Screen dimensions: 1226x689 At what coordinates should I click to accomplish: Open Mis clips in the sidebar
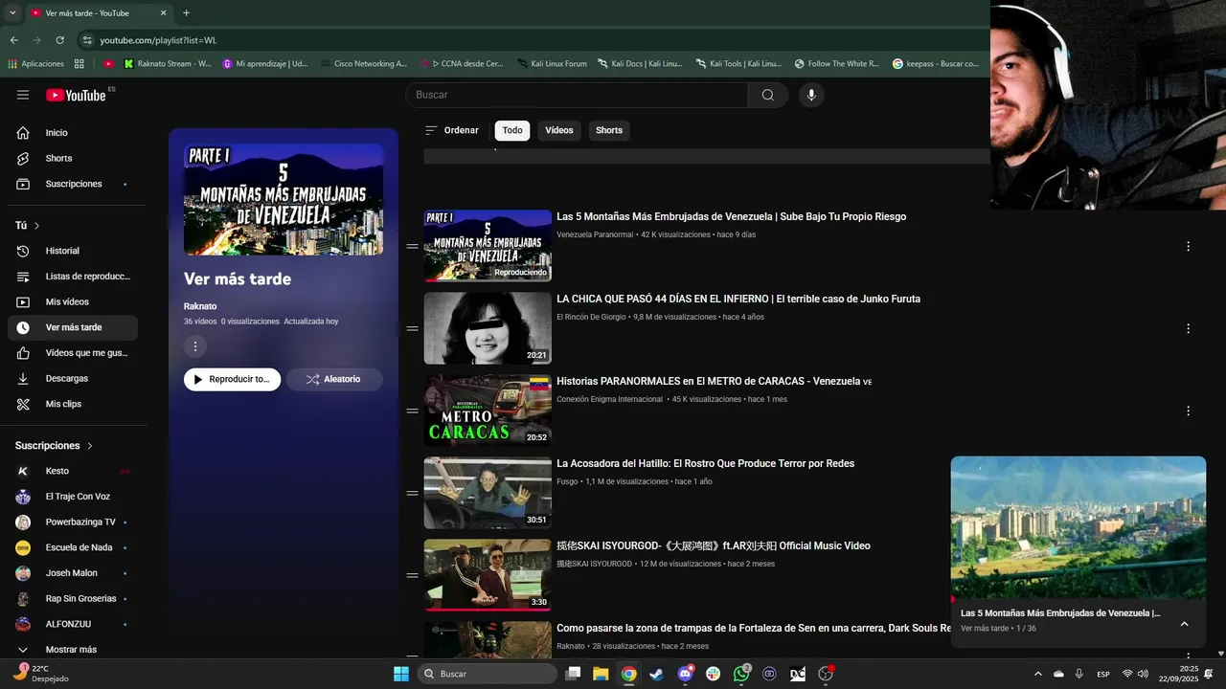tap(73, 404)
